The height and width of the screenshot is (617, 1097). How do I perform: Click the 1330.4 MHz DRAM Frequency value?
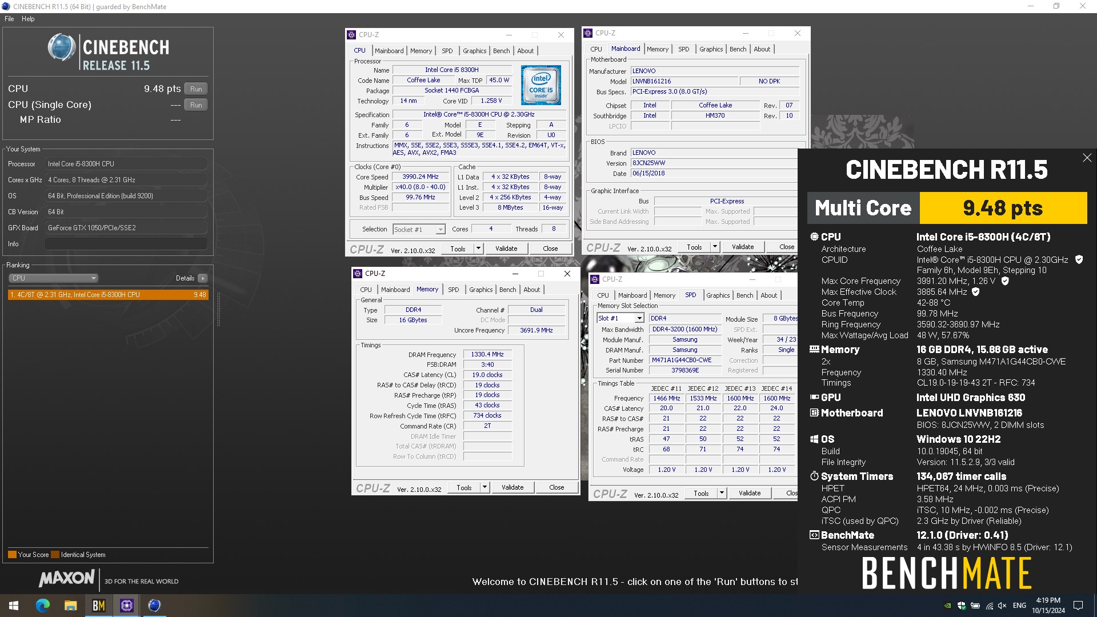pyautogui.click(x=487, y=354)
